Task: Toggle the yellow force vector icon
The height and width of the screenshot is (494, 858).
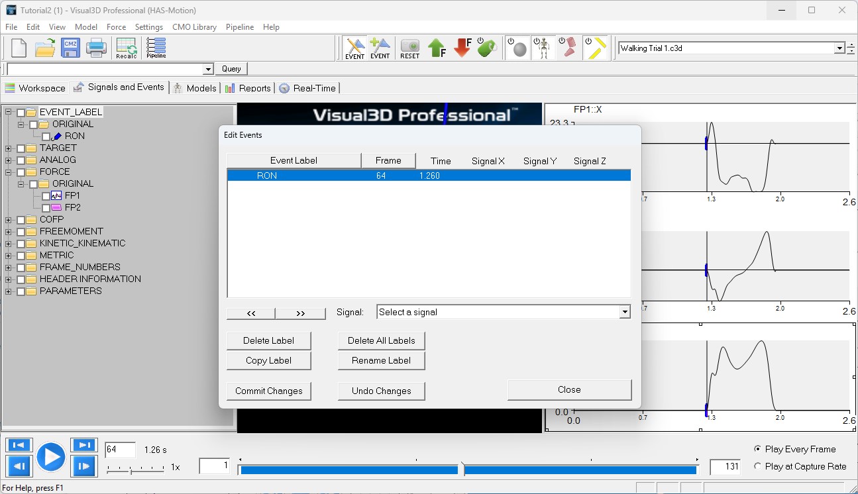Action: point(596,48)
